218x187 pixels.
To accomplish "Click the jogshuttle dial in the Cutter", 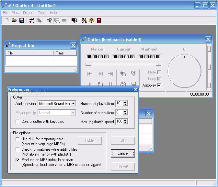I will point(184,71).
